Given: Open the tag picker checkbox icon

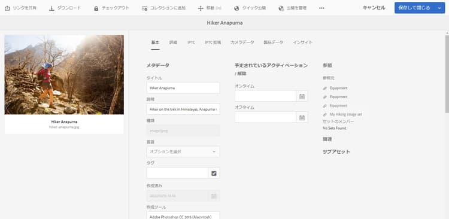Looking at the screenshot, I should (214, 173).
